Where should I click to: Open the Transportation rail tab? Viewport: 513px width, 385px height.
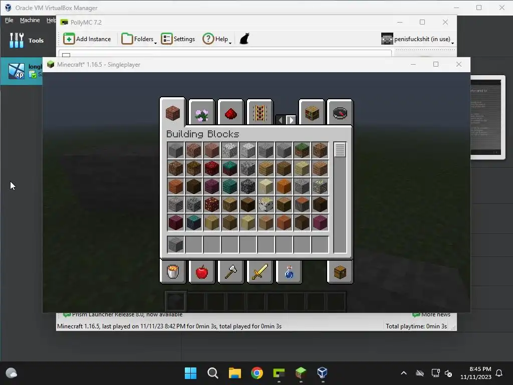pyautogui.click(x=260, y=113)
